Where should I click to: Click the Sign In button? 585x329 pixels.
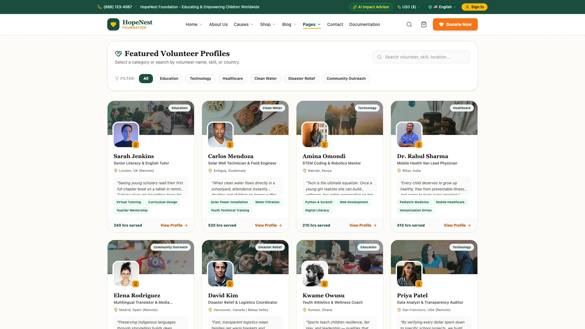coord(474,7)
